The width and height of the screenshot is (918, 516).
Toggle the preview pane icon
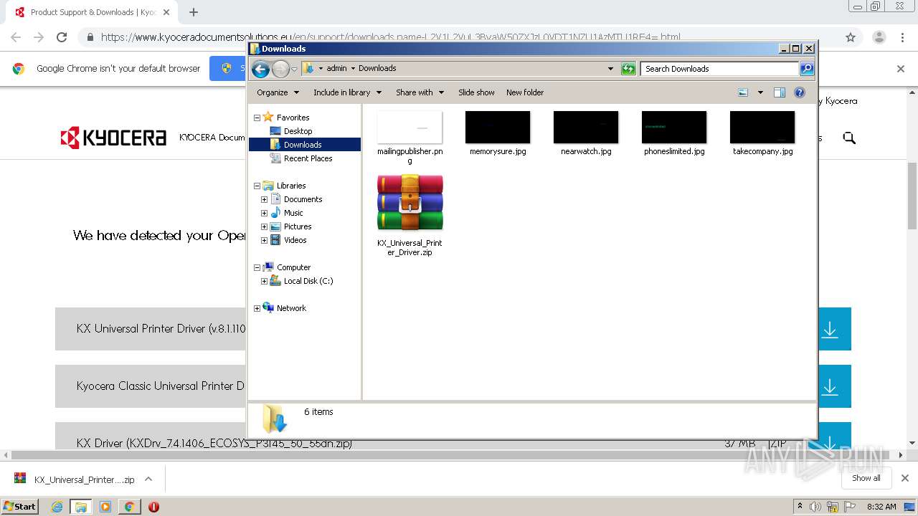[780, 92]
